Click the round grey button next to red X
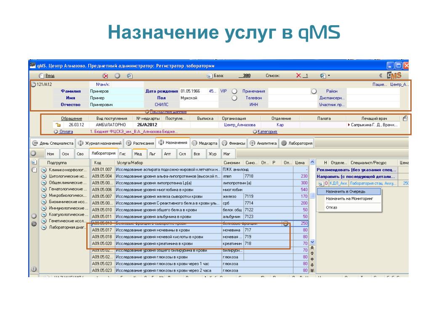This screenshot has width=431, height=323. click(117, 76)
